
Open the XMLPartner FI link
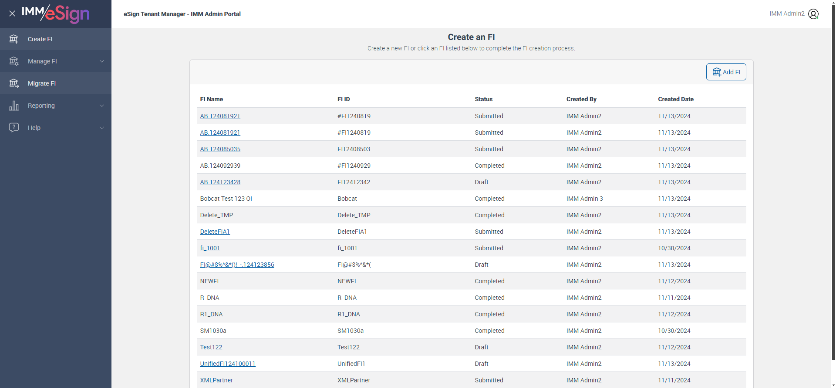[x=216, y=380]
